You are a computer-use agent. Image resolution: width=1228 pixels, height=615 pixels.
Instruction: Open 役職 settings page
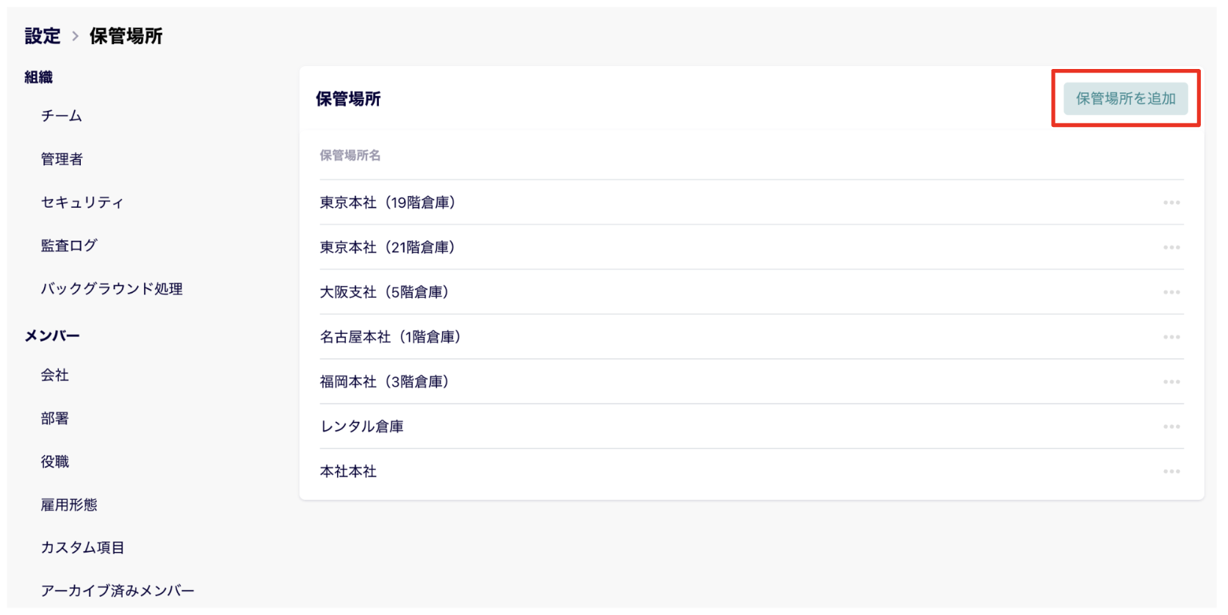coord(55,462)
